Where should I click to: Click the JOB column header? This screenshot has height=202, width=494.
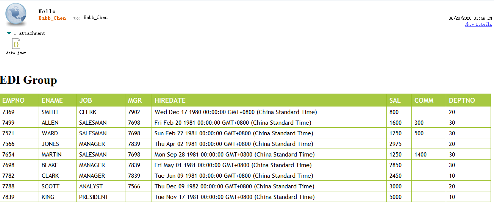pyautogui.click(x=86, y=100)
